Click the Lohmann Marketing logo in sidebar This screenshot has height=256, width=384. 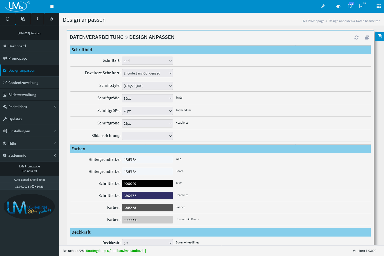(x=29, y=207)
